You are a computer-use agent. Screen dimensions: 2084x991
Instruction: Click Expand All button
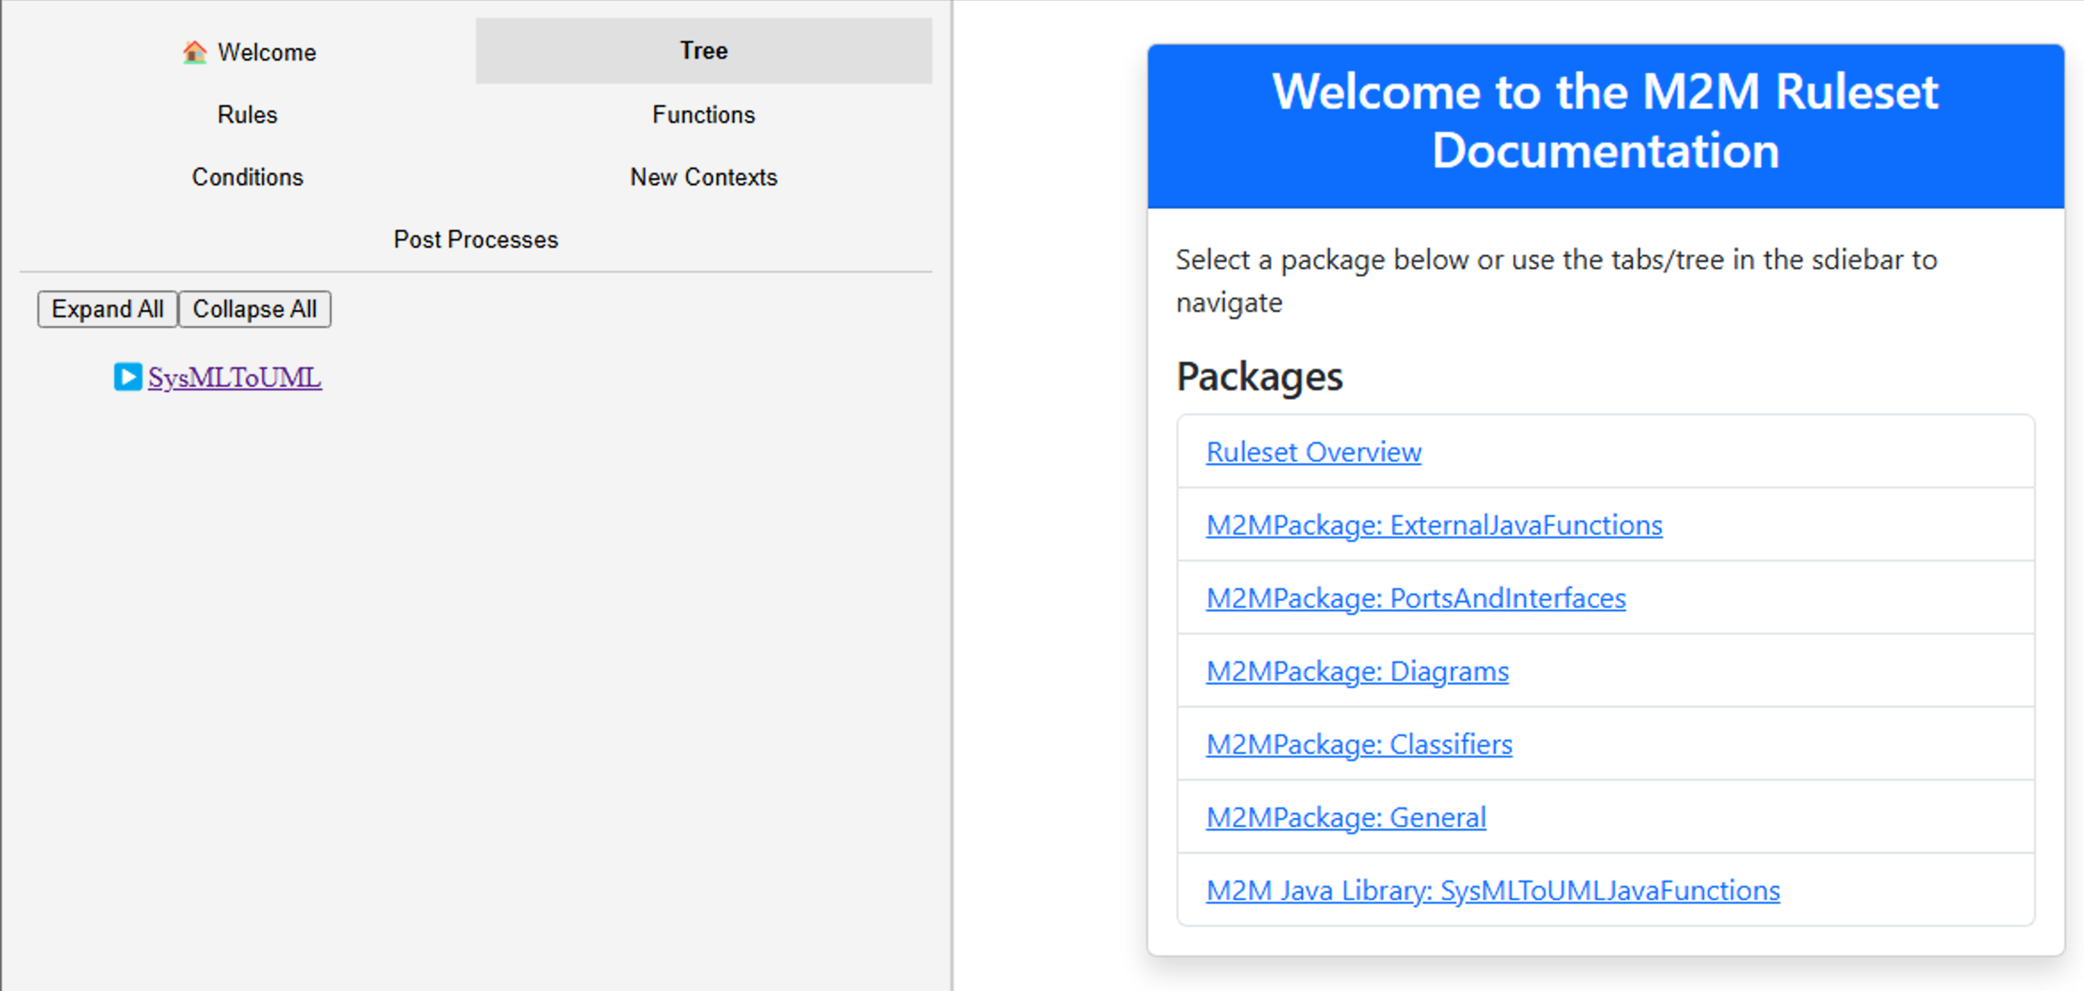click(x=105, y=308)
